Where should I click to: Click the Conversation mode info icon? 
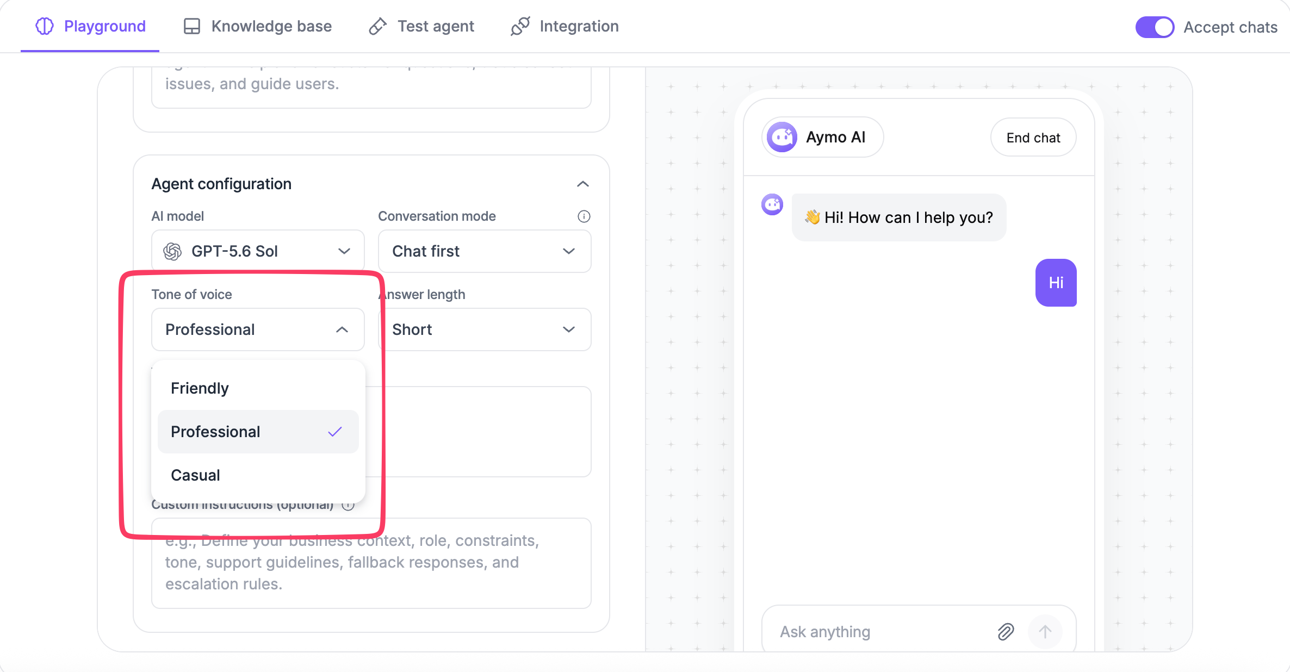click(x=584, y=216)
